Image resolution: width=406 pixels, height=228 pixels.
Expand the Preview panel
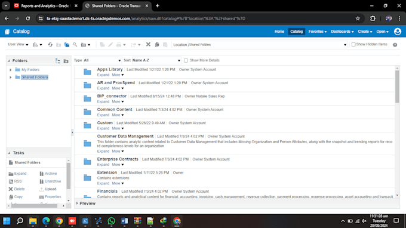77,203
